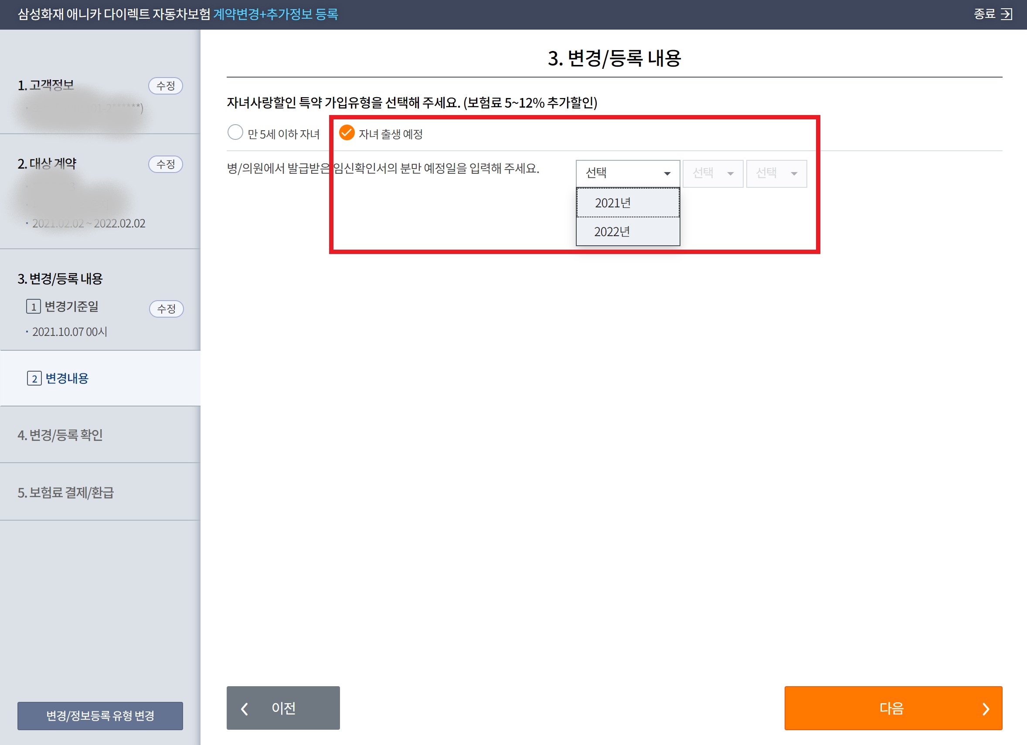Open the month 선택 dropdown
The height and width of the screenshot is (745, 1027).
point(713,173)
